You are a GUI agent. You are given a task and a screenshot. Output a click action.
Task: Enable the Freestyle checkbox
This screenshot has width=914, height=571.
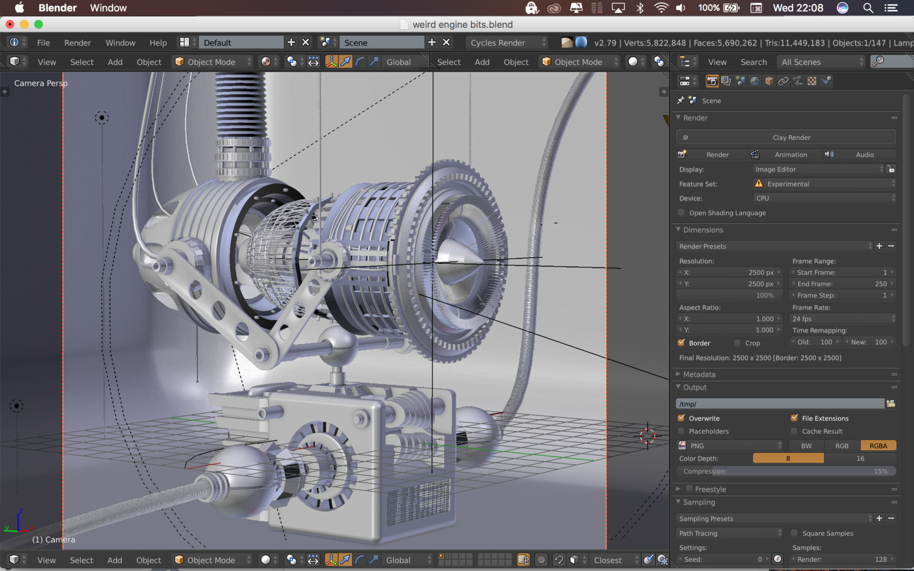point(689,489)
